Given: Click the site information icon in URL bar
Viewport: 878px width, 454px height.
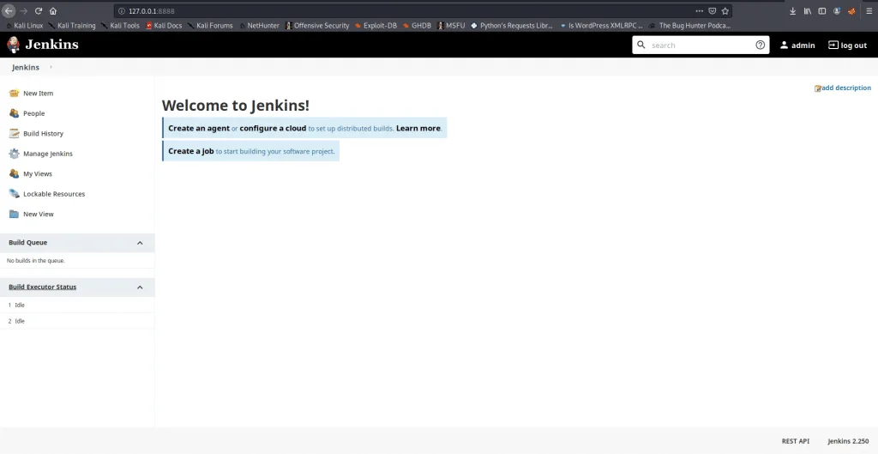Looking at the screenshot, I should [x=122, y=10].
